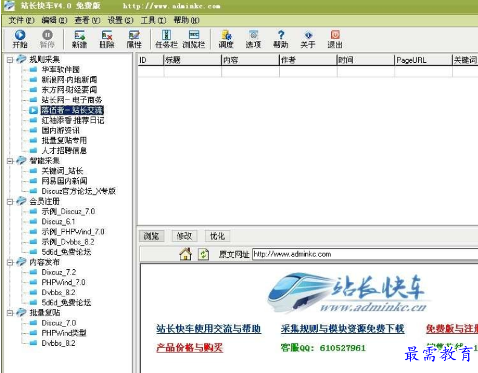Click the 内容 column header

pos(251,60)
